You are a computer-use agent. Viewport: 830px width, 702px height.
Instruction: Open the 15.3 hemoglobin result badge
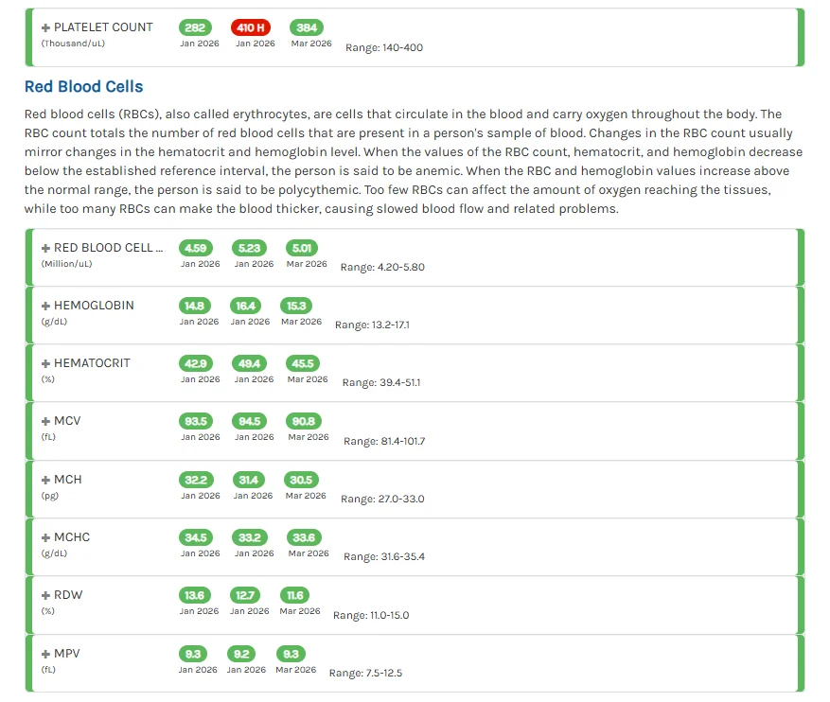click(296, 306)
